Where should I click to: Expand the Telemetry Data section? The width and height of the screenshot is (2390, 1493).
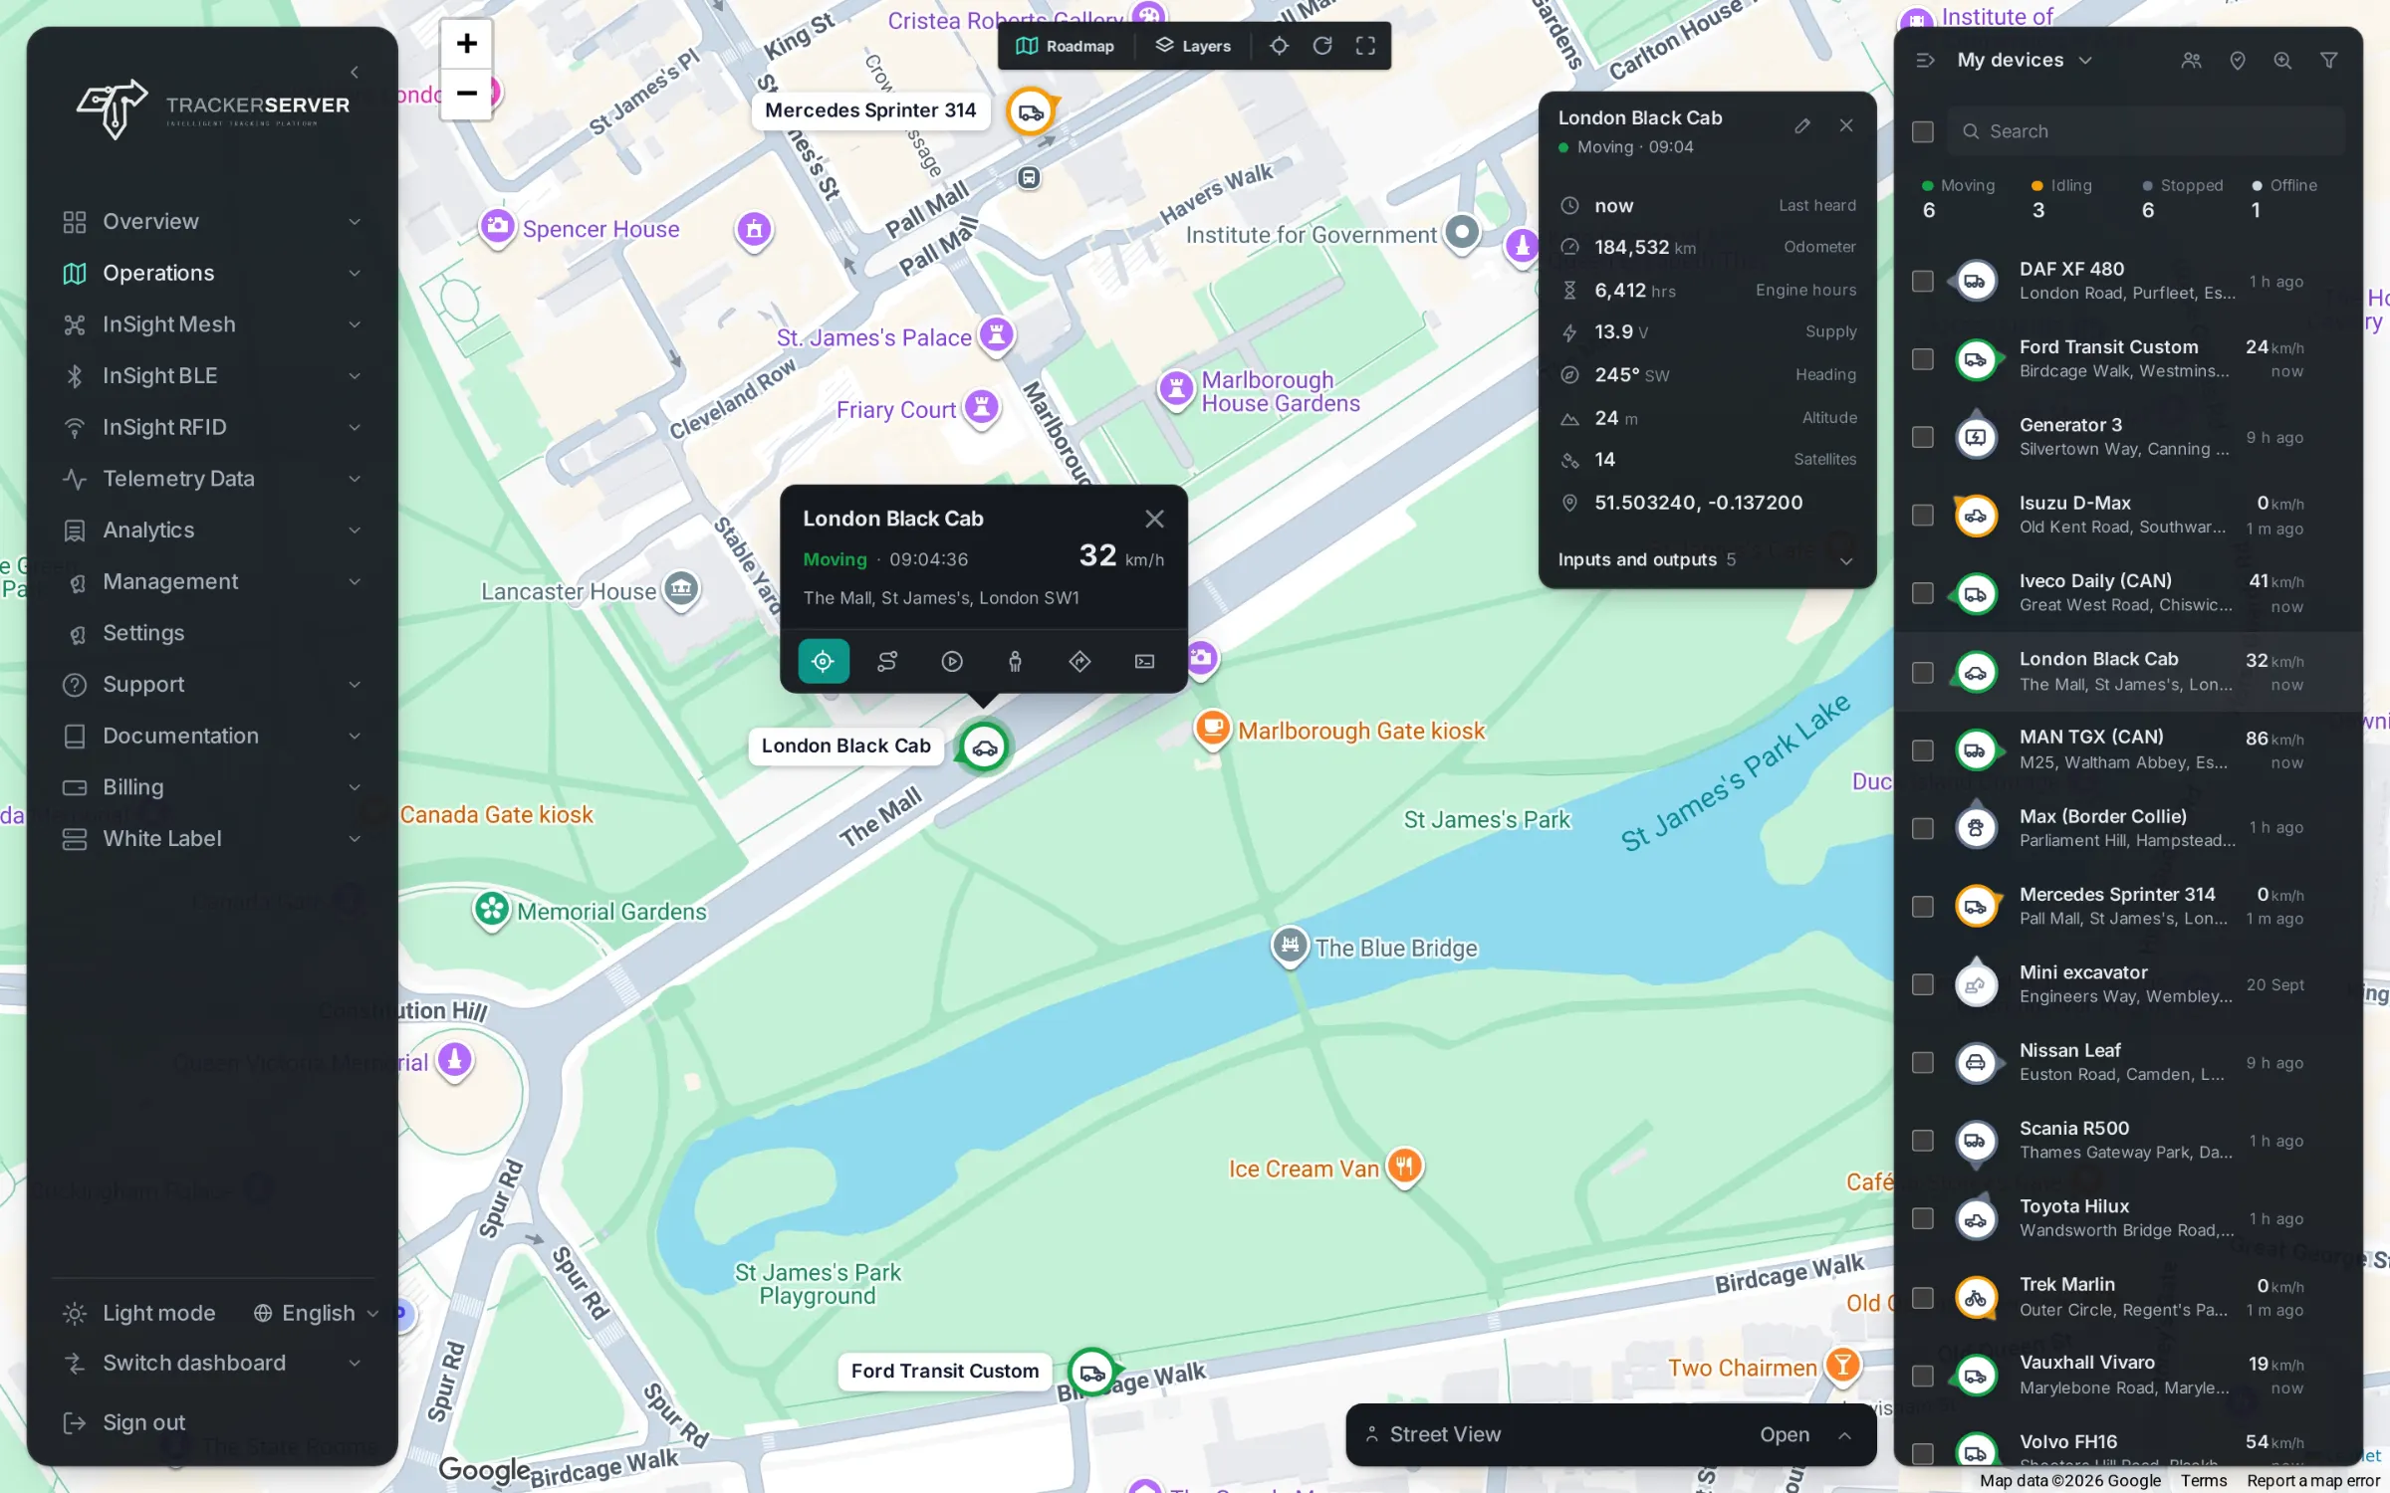pos(212,479)
